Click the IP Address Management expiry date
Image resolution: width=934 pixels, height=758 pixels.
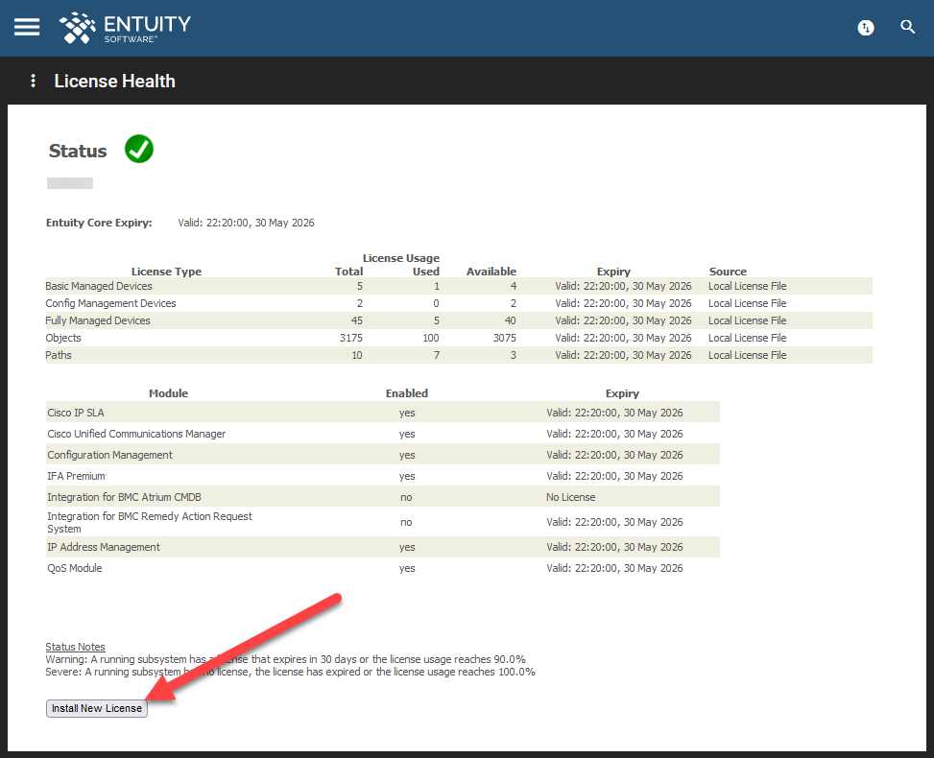(614, 547)
